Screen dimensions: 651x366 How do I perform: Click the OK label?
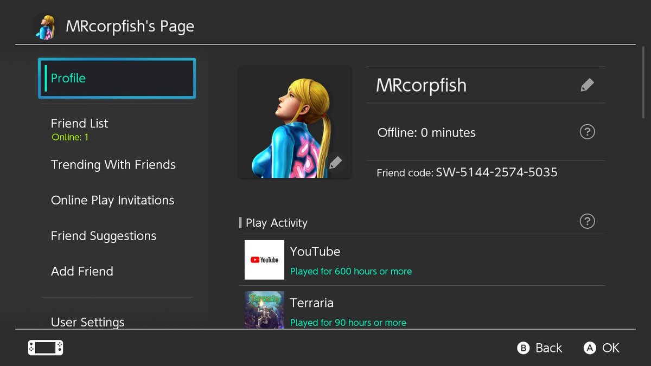click(610, 348)
